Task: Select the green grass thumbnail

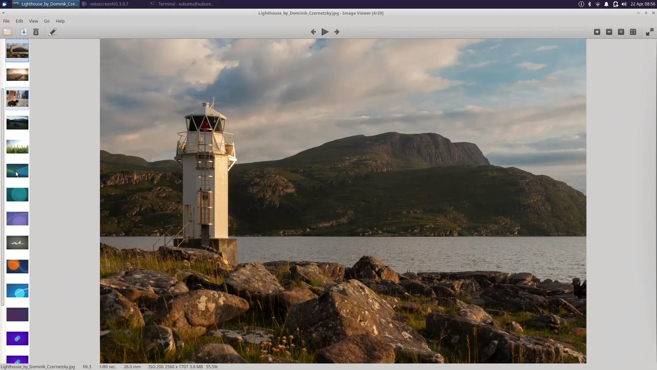Action: coord(17,147)
